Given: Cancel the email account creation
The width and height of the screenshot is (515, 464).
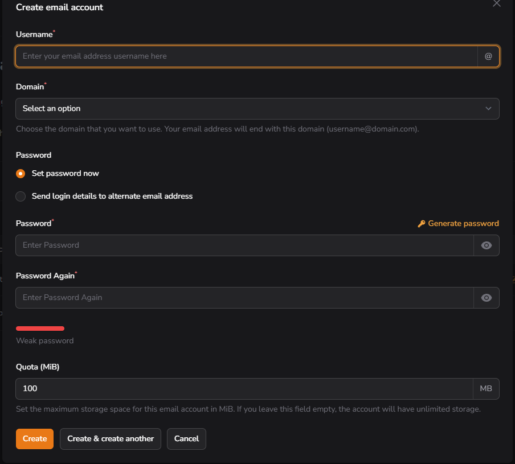Looking at the screenshot, I should point(186,438).
